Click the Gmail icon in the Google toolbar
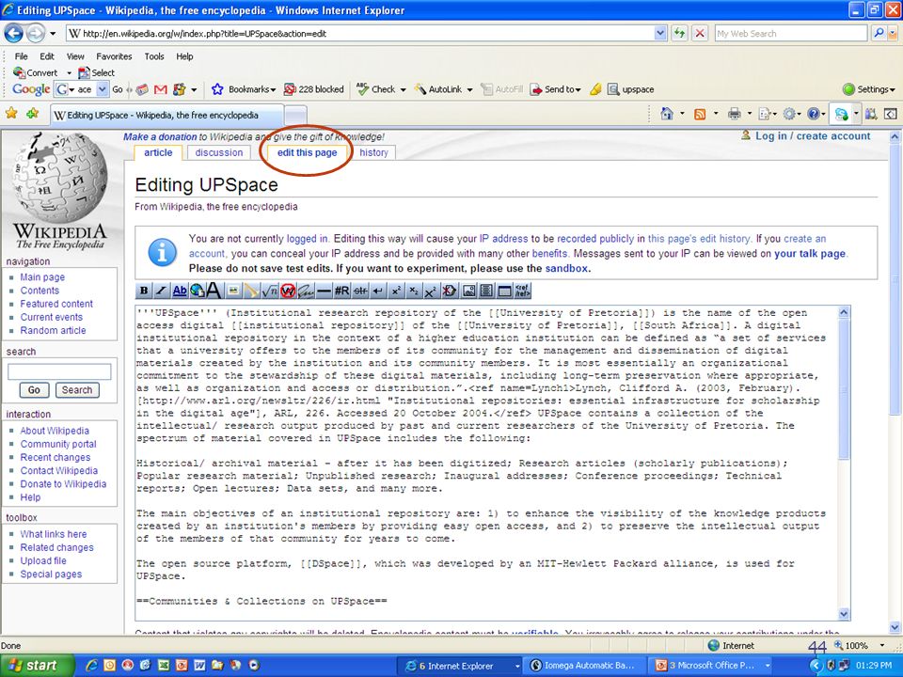This screenshot has height=677, width=903. pos(161,89)
